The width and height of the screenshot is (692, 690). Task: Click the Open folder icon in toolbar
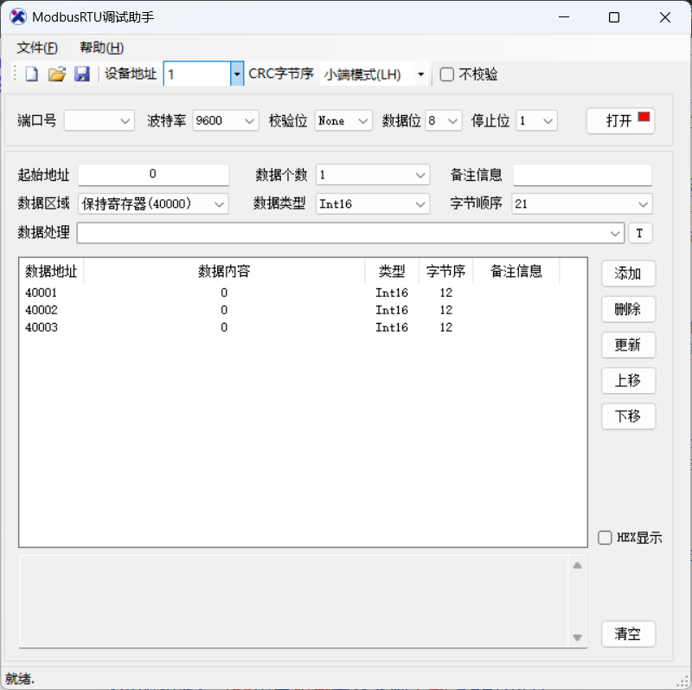[x=57, y=74]
